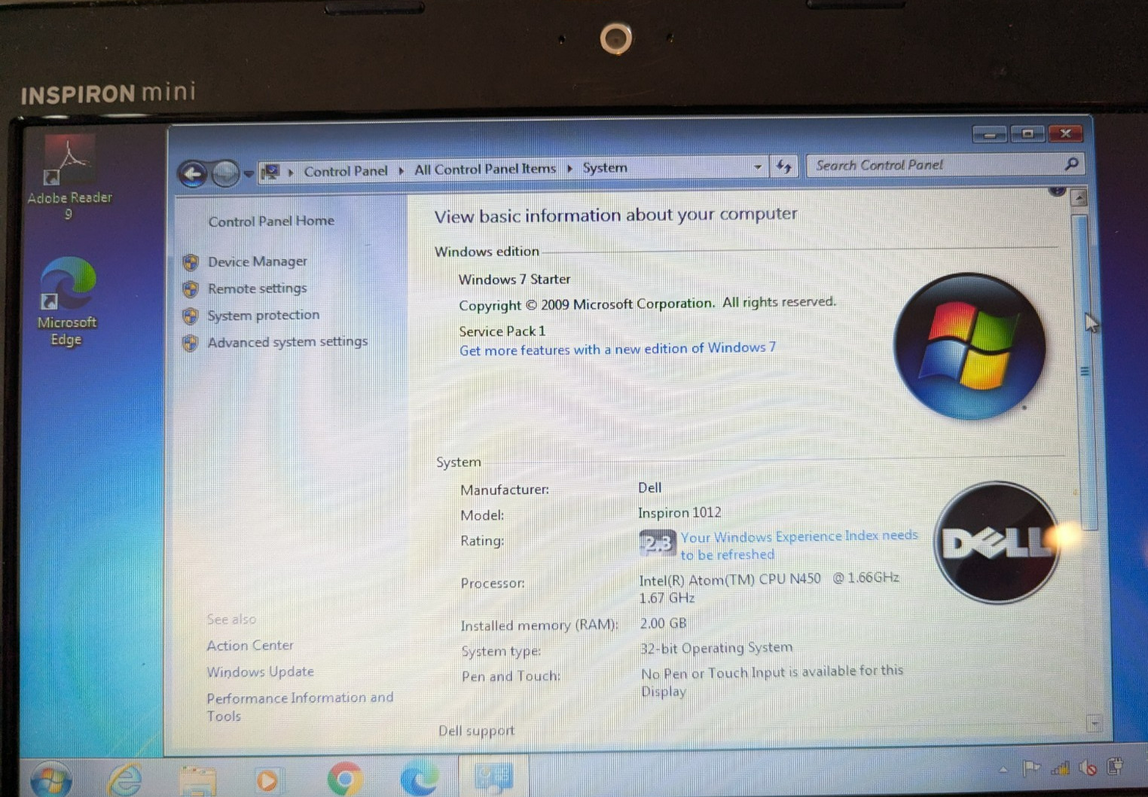The image size is (1148, 797).
Task: Launch Google Chrome from taskbar
Action: 345,779
